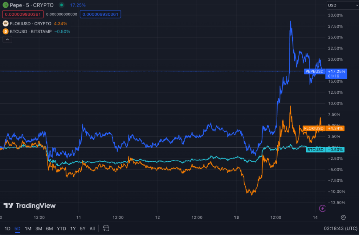Image resolution: width=359 pixels, height=235 pixels.
Task: Click the blue buy price box
Action: tap(100, 14)
